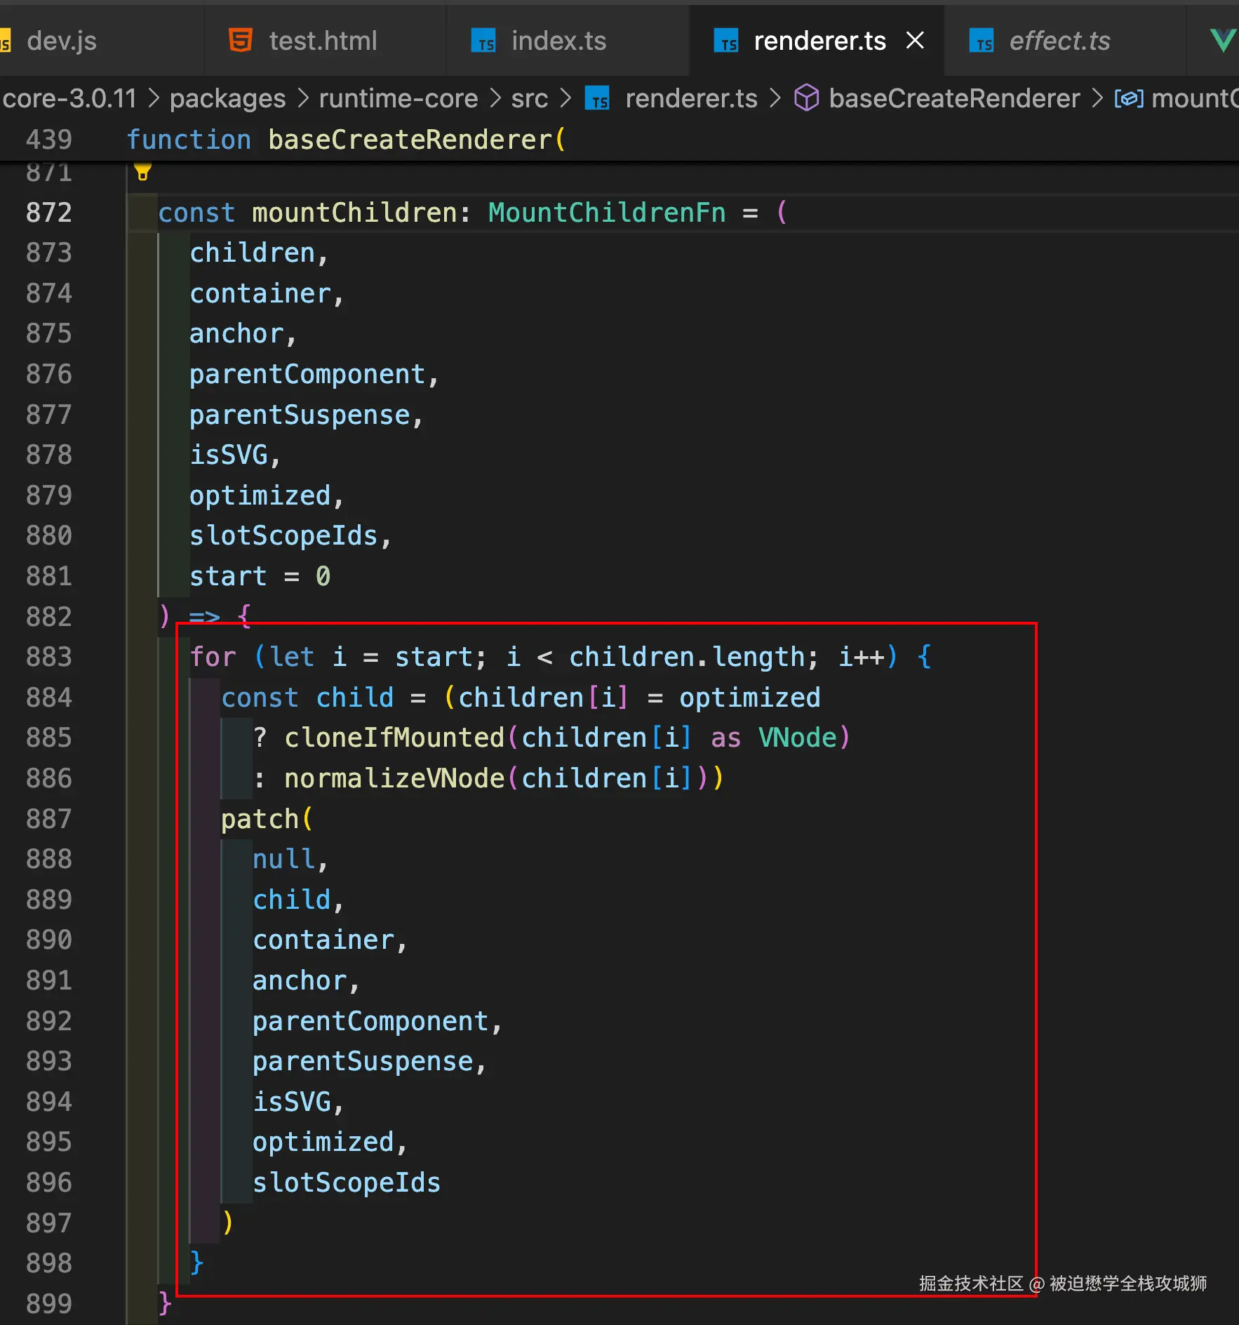Select the renderer.ts tab

(x=819, y=41)
